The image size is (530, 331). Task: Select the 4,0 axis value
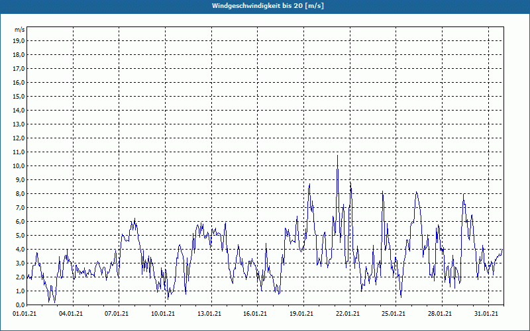pos(20,250)
